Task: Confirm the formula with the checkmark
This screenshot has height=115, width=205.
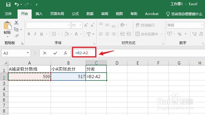Action: (55, 53)
